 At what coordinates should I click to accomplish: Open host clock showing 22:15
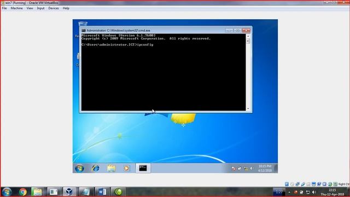pyautogui.click(x=332, y=192)
